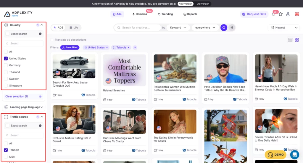This screenshot has height=163, width=303.
Task: Focus the Traffic source search field
Action: point(24,135)
